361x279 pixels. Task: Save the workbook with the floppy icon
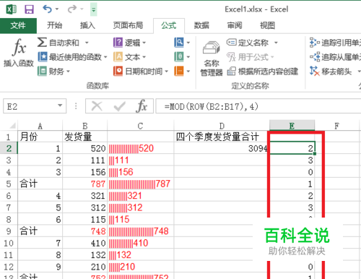click(x=29, y=9)
